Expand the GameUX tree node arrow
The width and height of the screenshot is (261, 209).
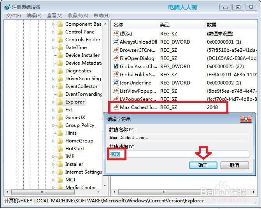pos(53,118)
